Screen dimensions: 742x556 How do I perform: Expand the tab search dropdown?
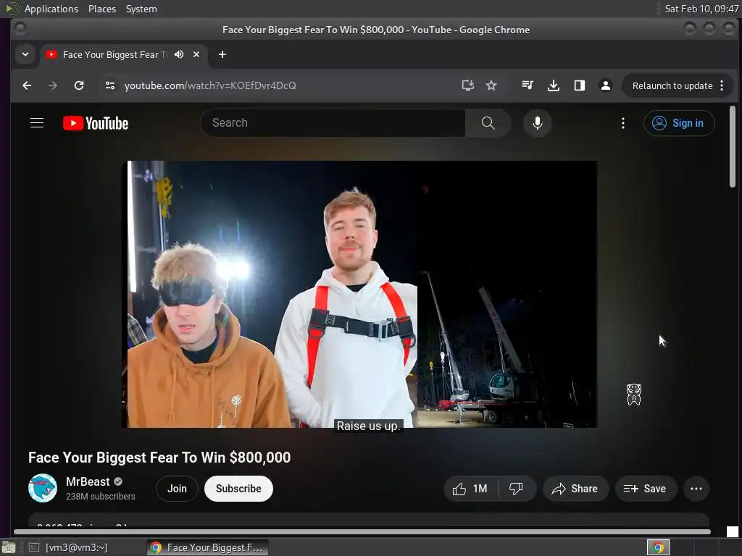(25, 54)
